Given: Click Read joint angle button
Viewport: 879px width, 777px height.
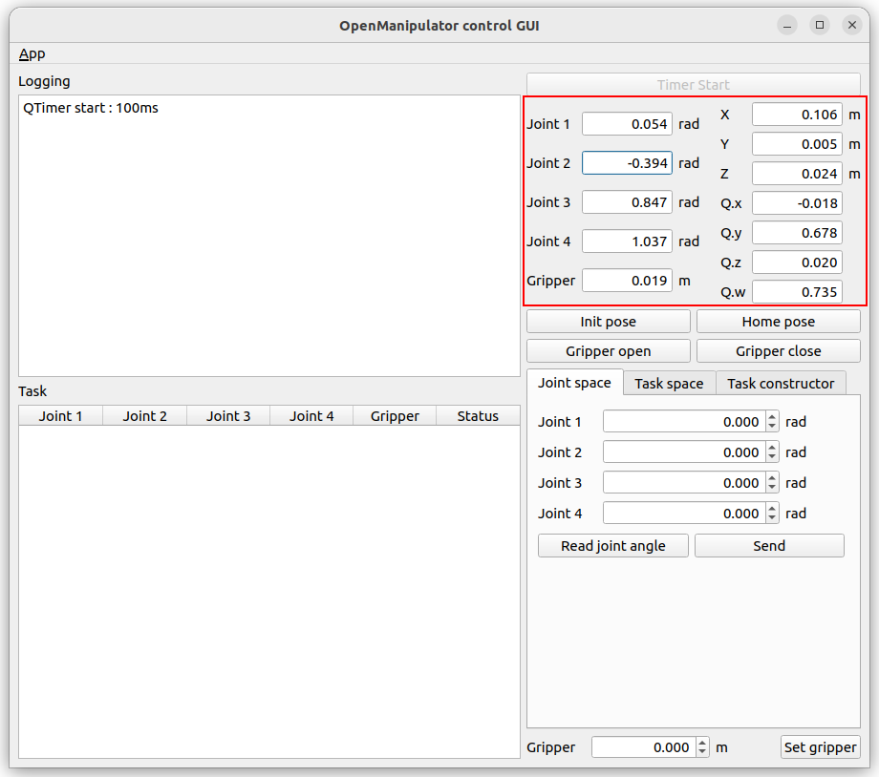Looking at the screenshot, I should tap(612, 546).
